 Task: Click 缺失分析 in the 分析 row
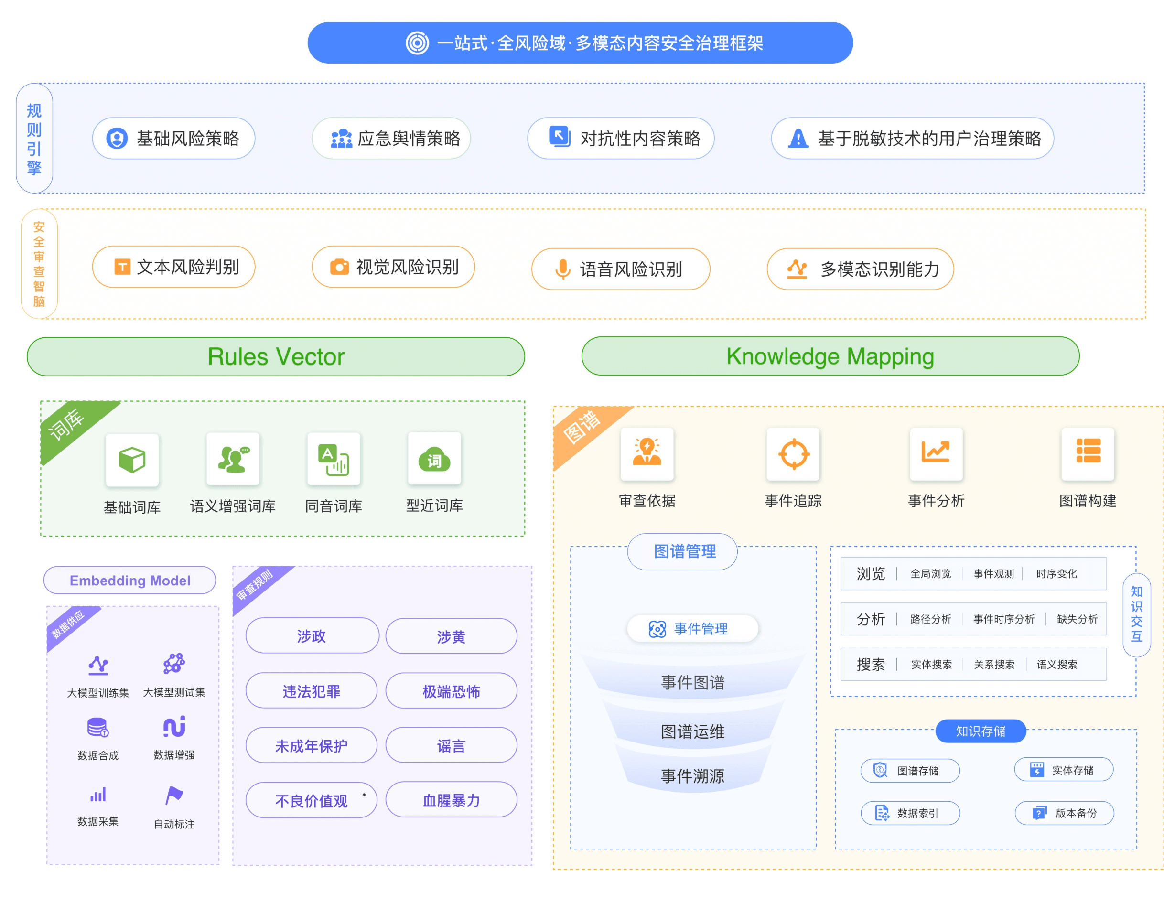[1077, 619]
